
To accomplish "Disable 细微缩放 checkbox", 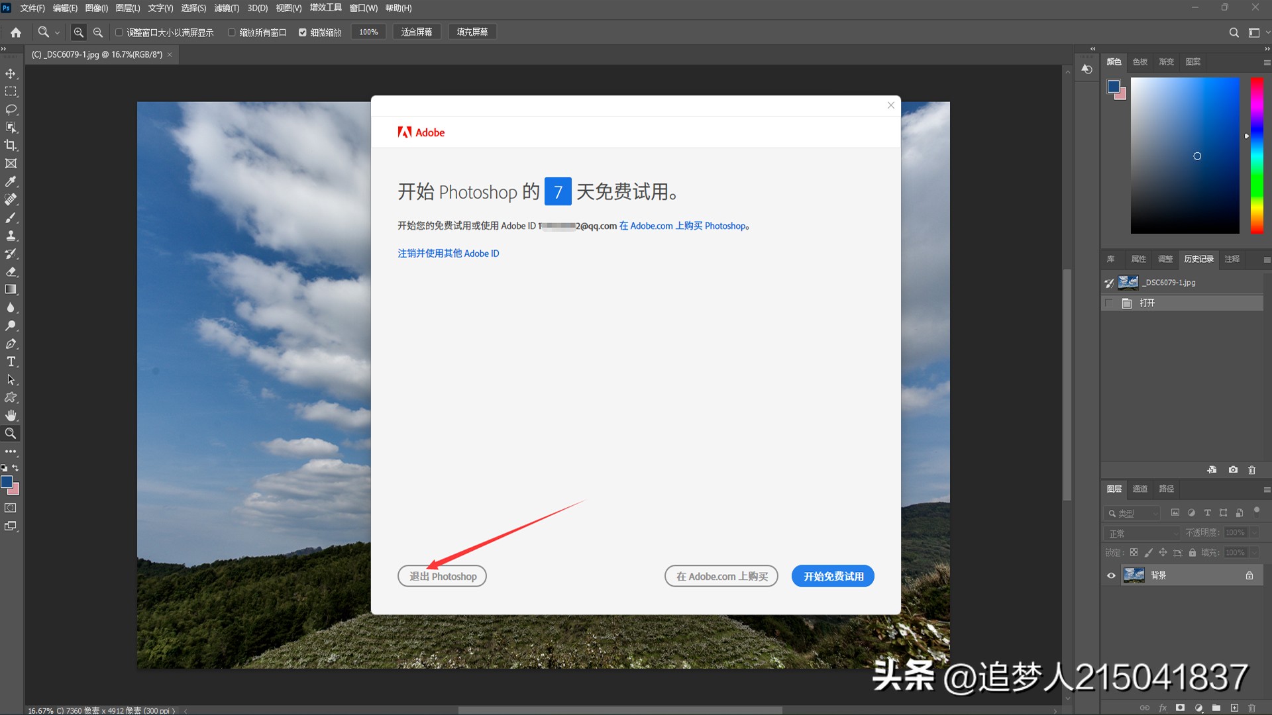I will 303,32.
